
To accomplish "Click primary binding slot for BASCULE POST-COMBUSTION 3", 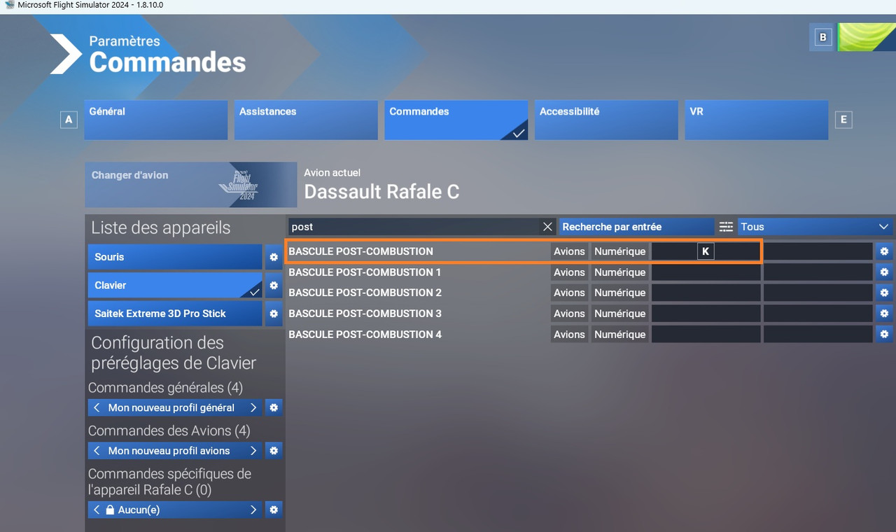I will tap(706, 314).
